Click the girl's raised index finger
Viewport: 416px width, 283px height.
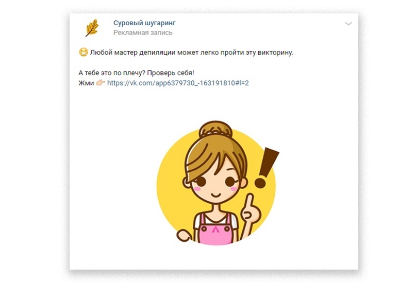(249, 201)
